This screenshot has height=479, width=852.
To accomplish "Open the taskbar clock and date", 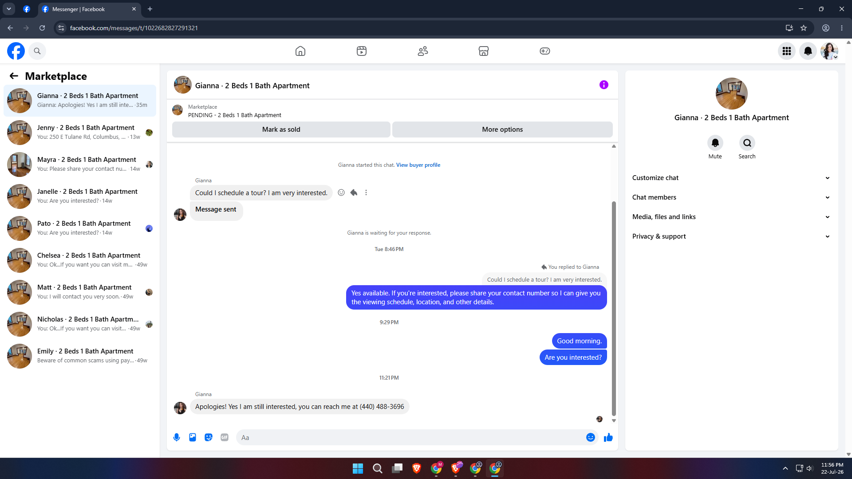I will [x=832, y=468].
